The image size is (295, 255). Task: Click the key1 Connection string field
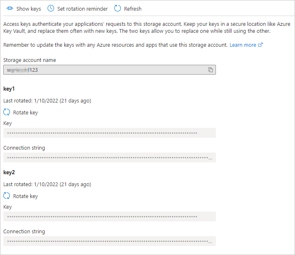click(x=109, y=157)
